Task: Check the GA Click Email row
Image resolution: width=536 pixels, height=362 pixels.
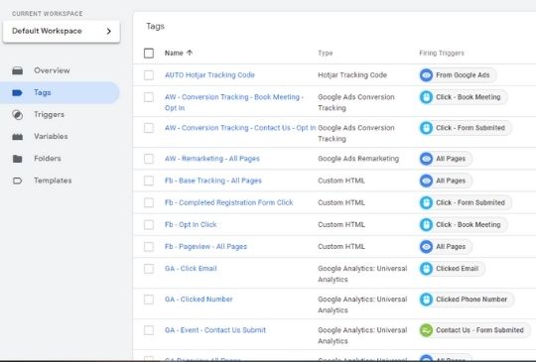Action: 149,269
